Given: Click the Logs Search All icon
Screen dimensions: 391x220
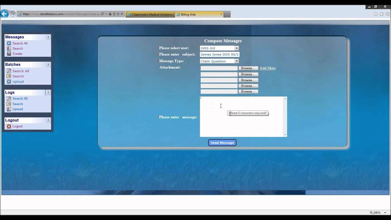Looking at the screenshot, I should coord(9,98).
